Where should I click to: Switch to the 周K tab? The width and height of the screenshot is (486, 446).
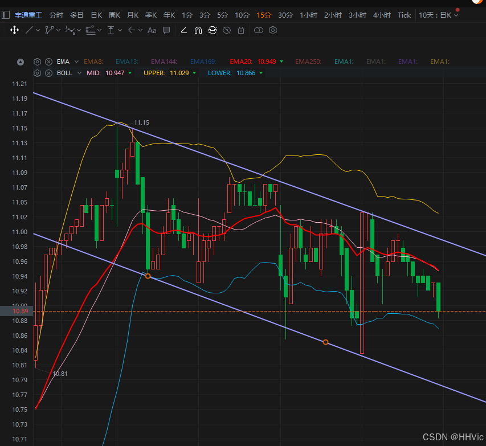[x=115, y=15]
